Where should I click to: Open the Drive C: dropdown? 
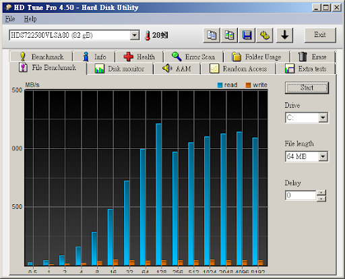pyautogui.click(x=323, y=117)
